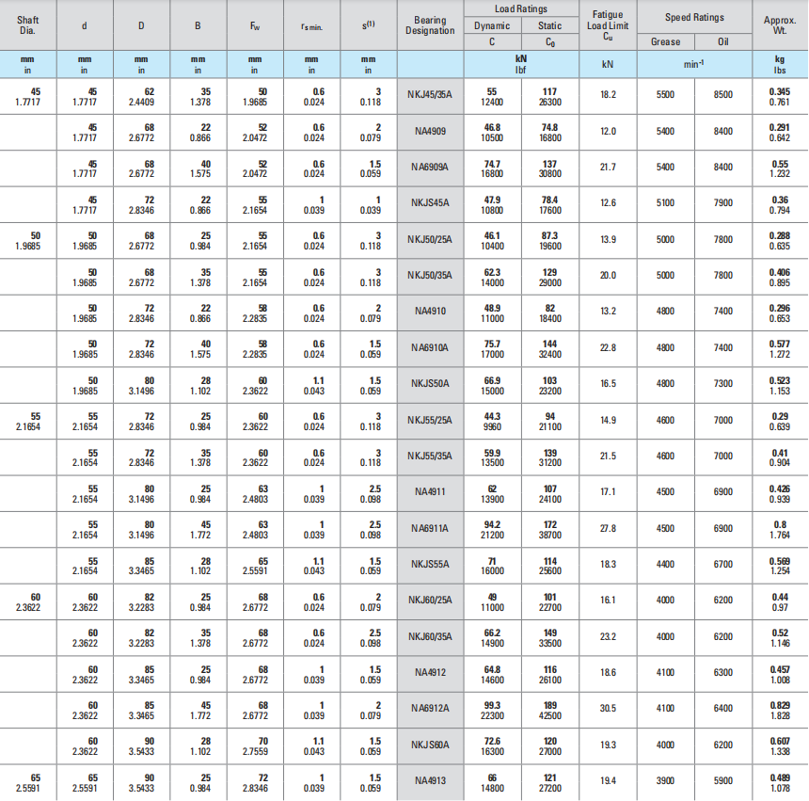This screenshot has width=809, height=801.
Task: Select the Grease speed sub-header
Action: pyautogui.click(x=665, y=41)
